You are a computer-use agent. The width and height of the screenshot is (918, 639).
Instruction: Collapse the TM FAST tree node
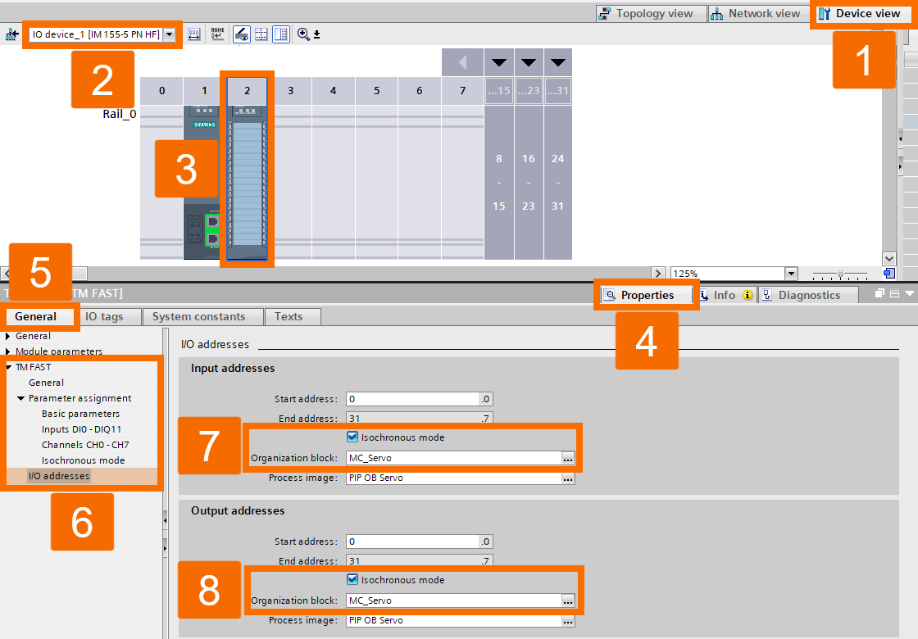(9, 367)
